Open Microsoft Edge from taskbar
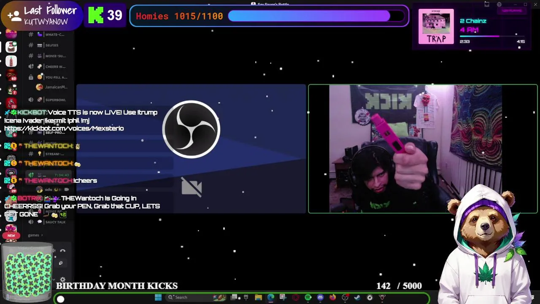 click(270, 297)
